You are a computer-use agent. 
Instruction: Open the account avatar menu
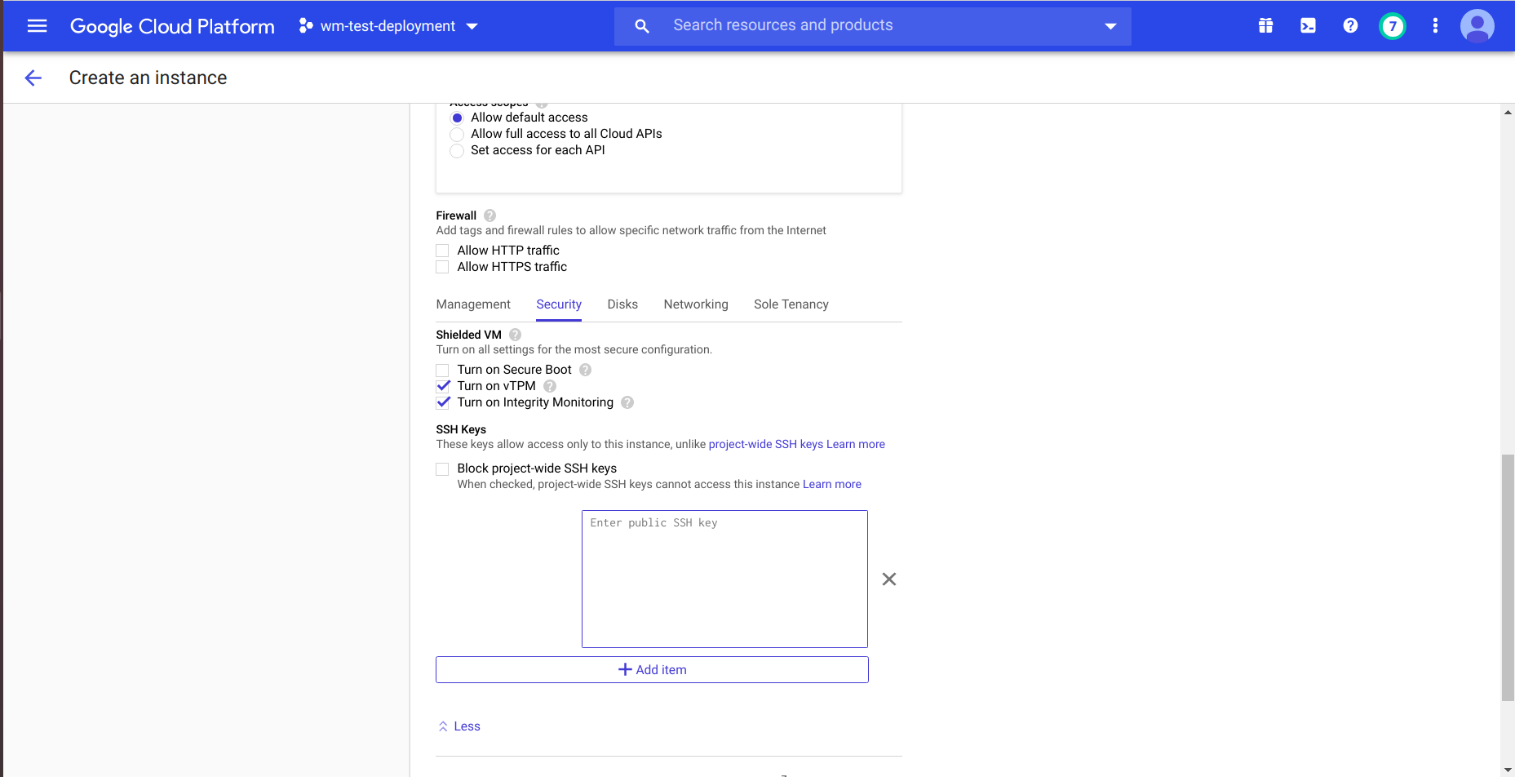tap(1477, 25)
